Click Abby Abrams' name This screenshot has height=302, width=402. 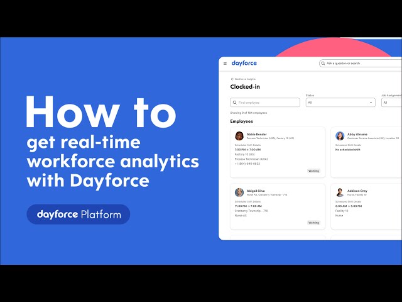point(357,134)
